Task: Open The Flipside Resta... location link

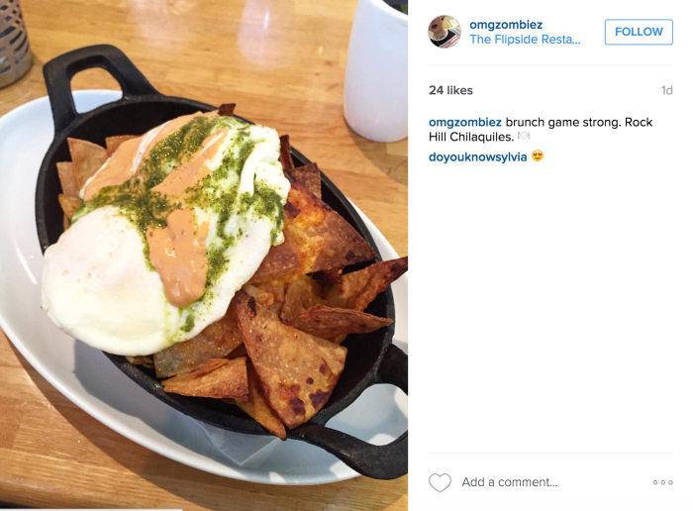Action: click(525, 40)
